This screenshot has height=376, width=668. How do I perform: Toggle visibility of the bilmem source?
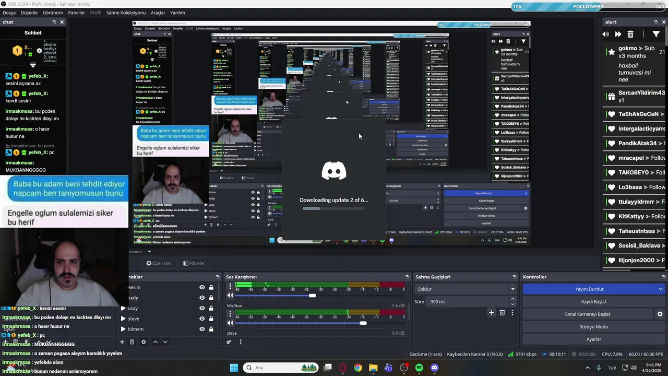click(202, 329)
